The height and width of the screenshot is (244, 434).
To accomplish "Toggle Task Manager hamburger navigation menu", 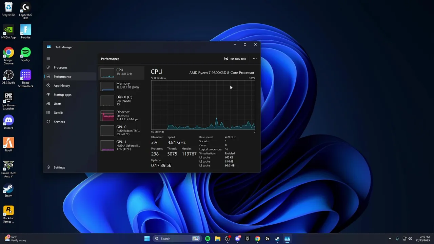I will 48,58.
